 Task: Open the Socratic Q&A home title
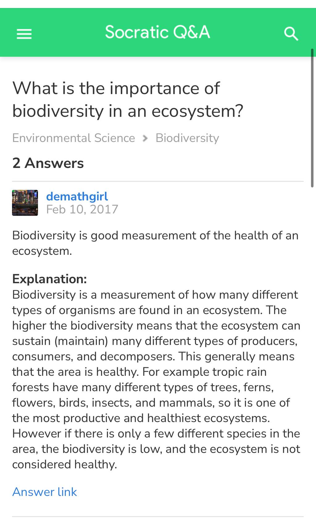157,32
